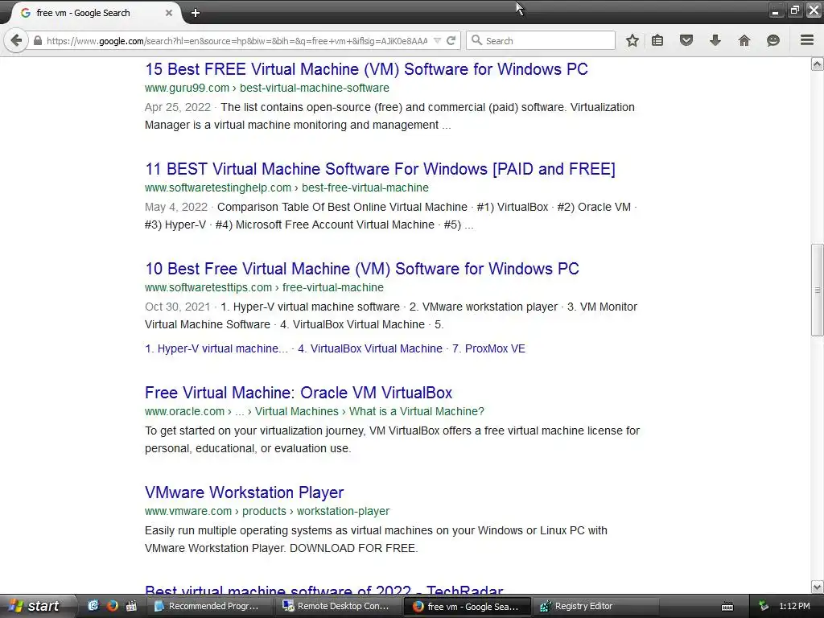Click the scrollbar down arrow
This screenshot has height=618, width=824.
pyautogui.click(x=818, y=587)
